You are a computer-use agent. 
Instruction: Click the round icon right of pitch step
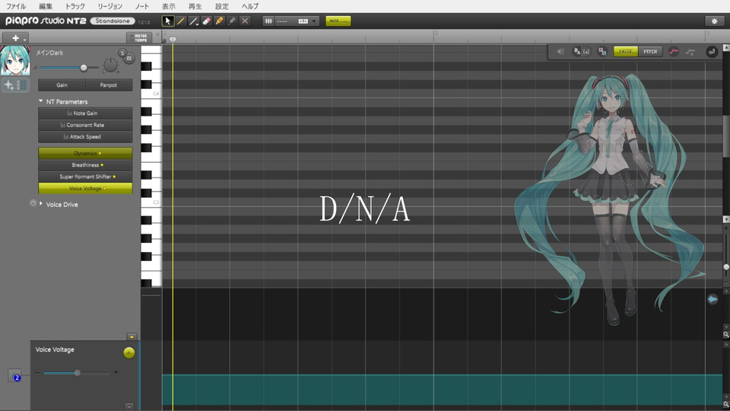(x=712, y=52)
